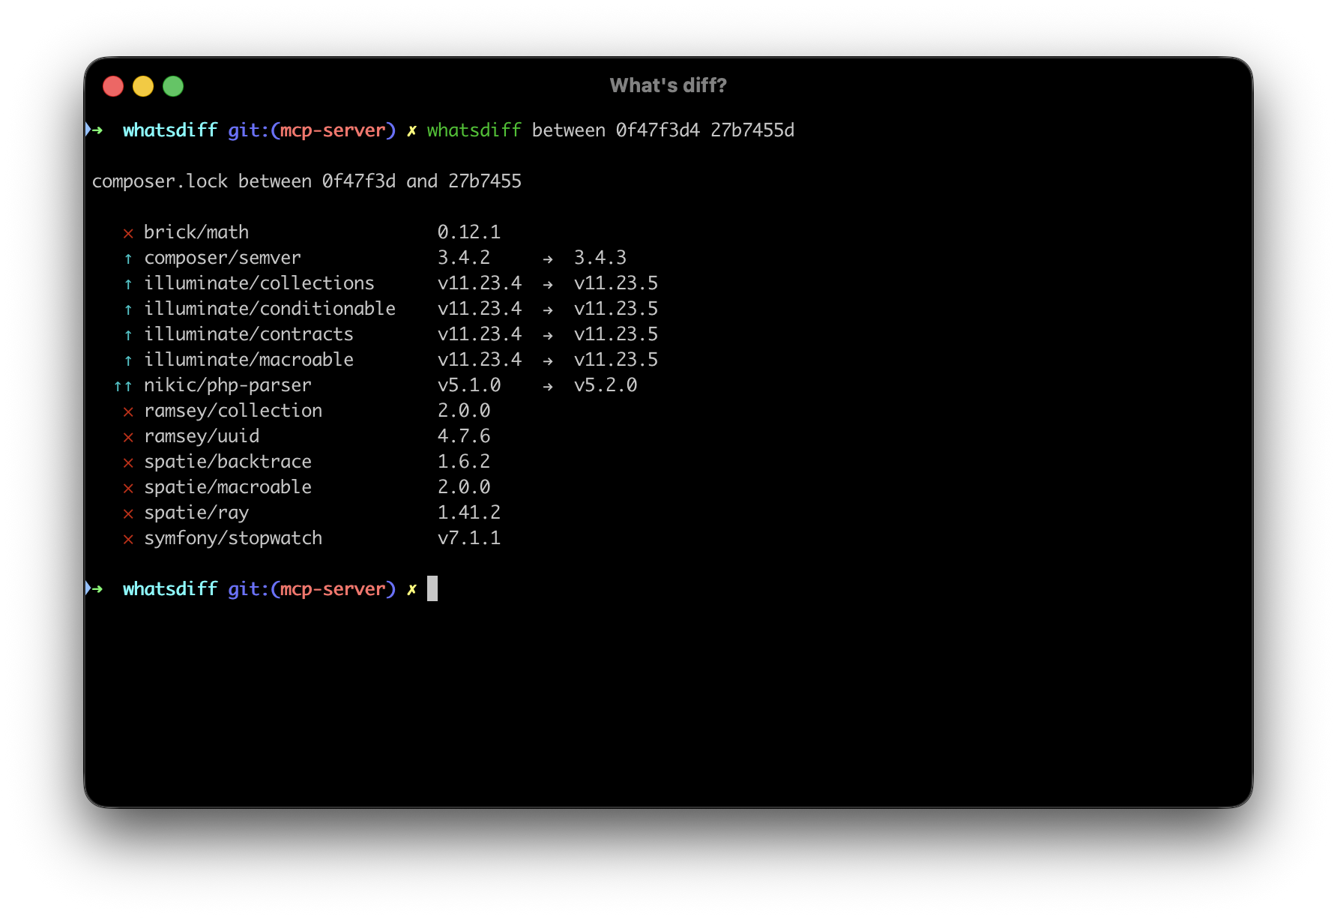Click the illuminate/collections package name
This screenshot has width=1337, height=919.
point(259,283)
